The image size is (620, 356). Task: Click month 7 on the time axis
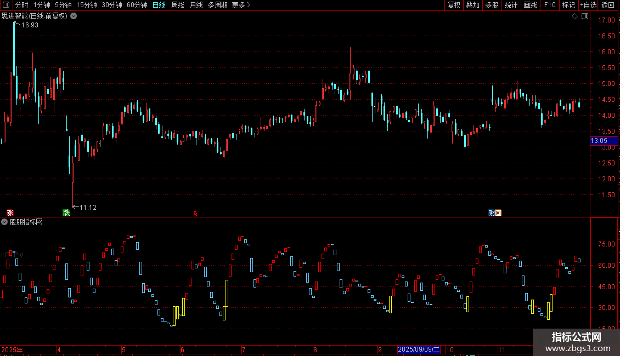244,349
